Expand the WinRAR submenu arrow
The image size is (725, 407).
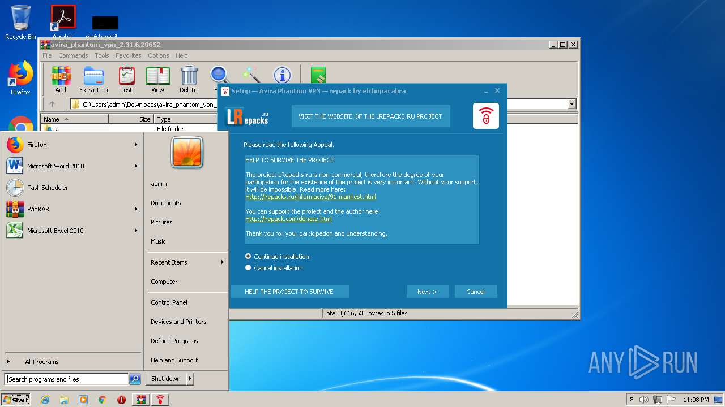pyautogui.click(x=136, y=209)
